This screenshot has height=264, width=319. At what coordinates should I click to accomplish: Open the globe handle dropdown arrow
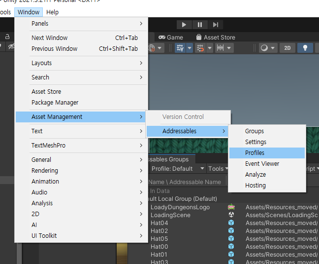[159, 48]
